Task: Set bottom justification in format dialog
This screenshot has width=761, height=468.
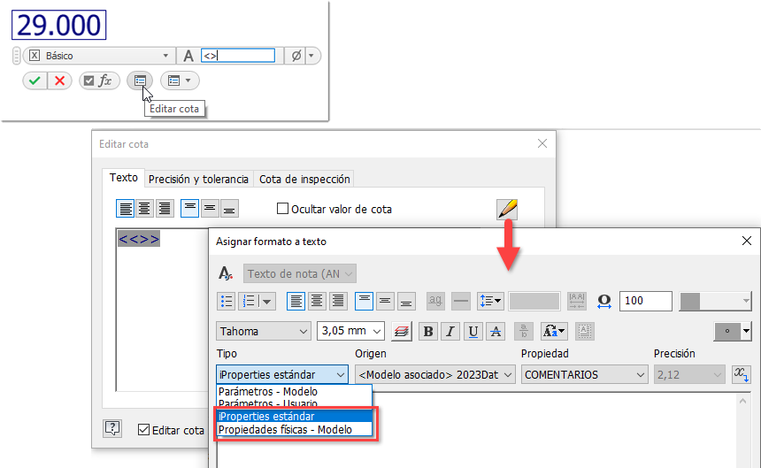Action: [x=406, y=301]
